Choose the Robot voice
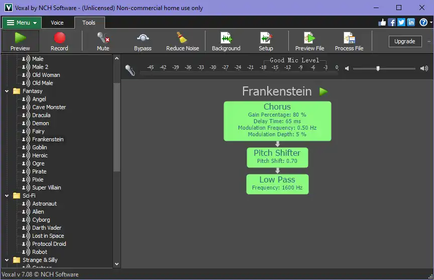The width and height of the screenshot is (434, 280). [x=40, y=252]
